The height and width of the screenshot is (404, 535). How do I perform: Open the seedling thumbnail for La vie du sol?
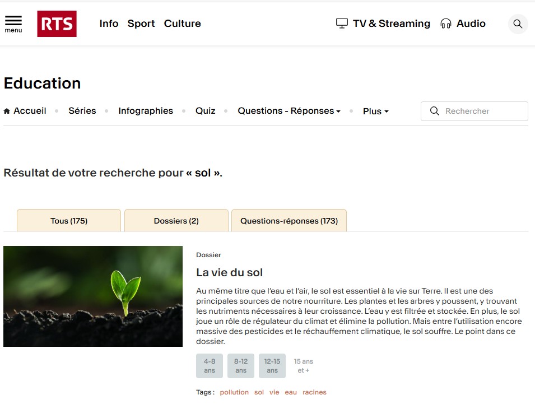pos(93,296)
